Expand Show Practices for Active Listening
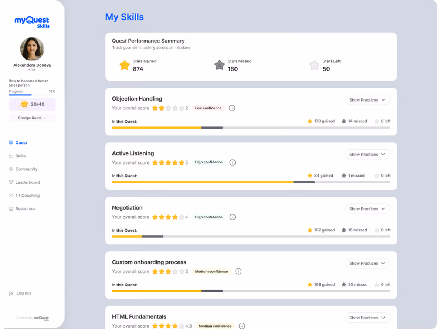The height and width of the screenshot is (329, 437). [367, 154]
